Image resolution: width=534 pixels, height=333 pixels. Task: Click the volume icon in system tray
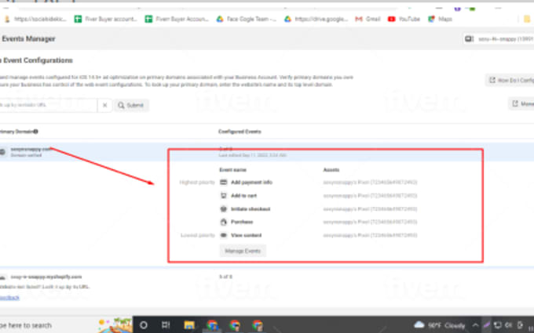[x=508, y=325]
